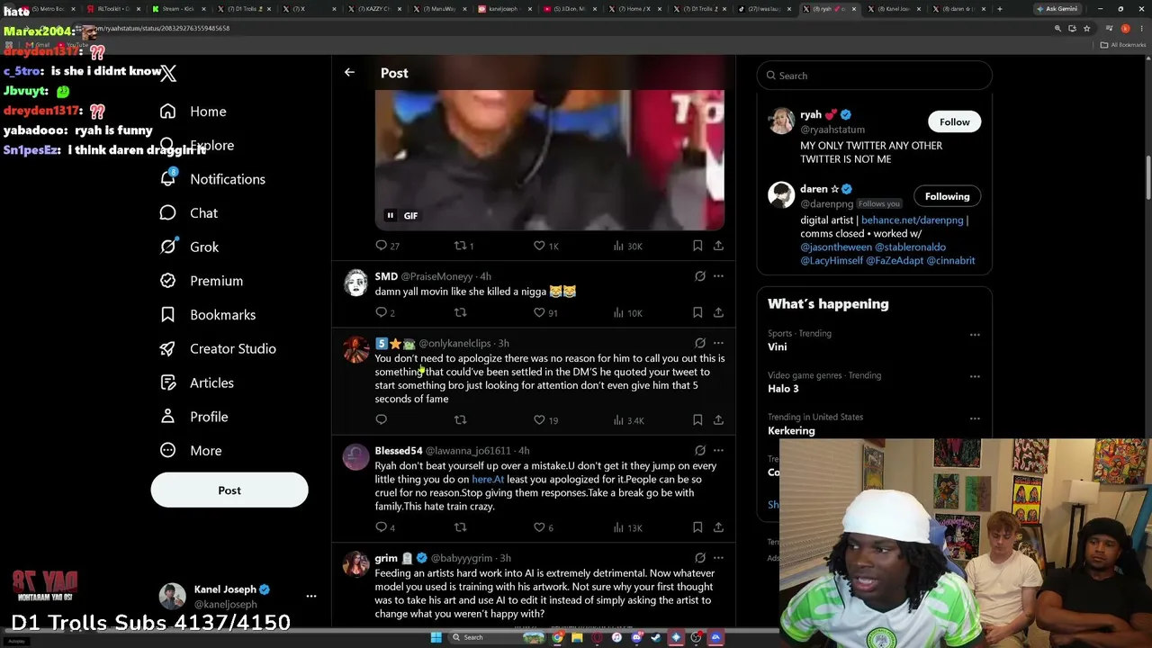Open the Premium badge icon
The image size is (1152, 648).
[x=167, y=281]
